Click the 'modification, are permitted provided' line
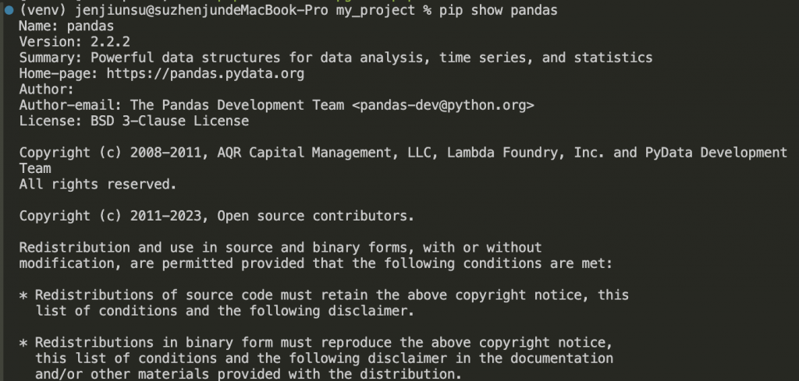 click(x=316, y=263)
